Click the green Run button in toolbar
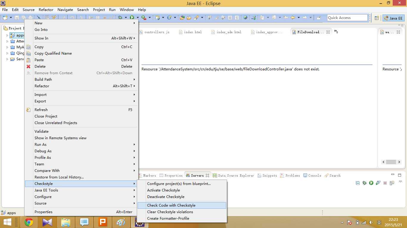 132,18
